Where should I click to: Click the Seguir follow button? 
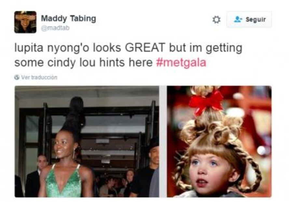[249, 19]
